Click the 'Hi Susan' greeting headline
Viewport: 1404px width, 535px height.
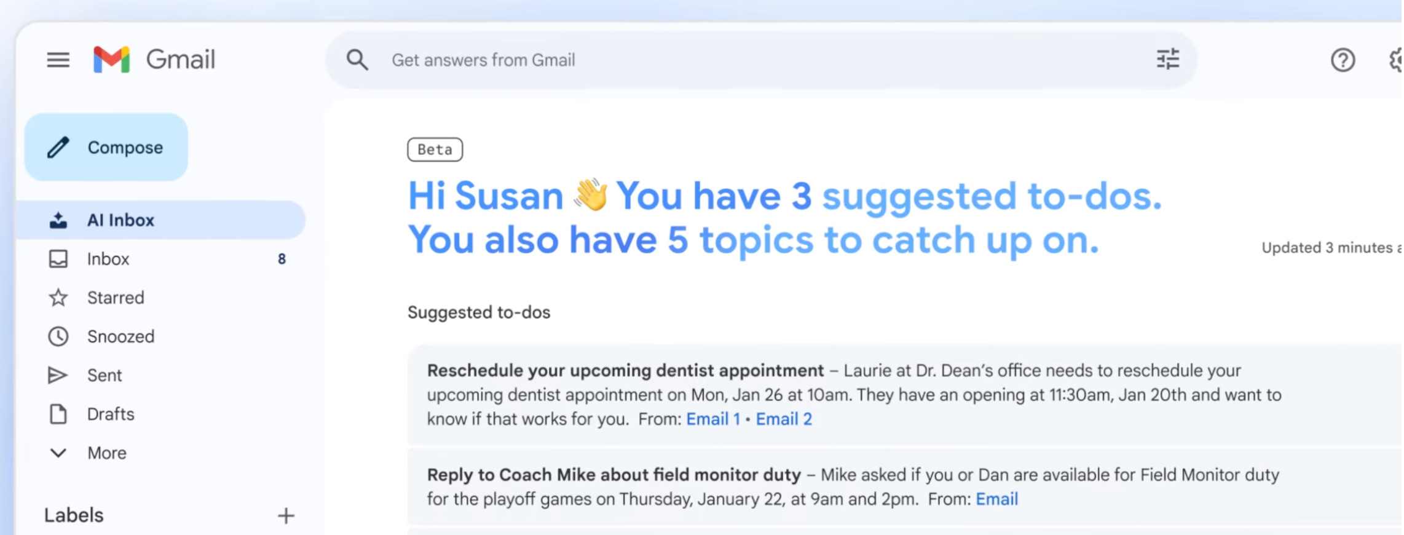tap(486, 196)
